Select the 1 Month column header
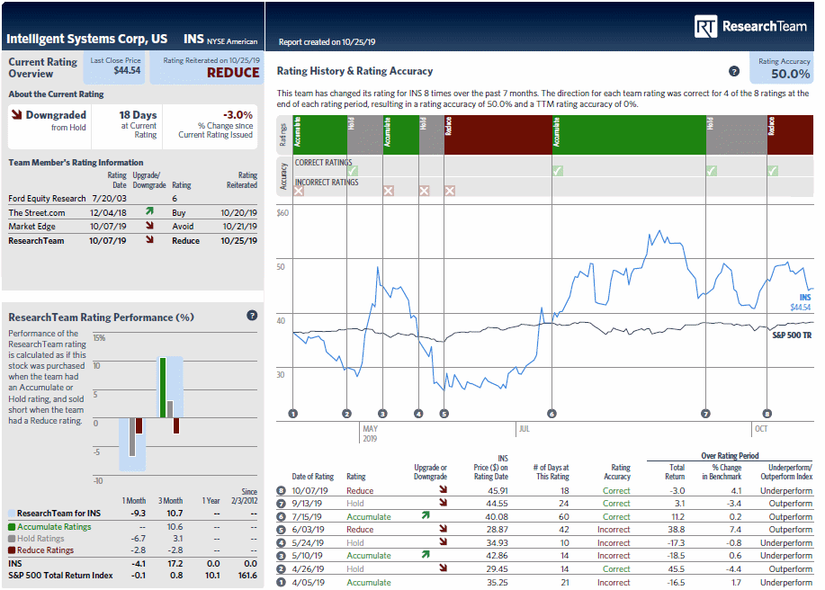 pyautogui.click(x=134, y=501)
